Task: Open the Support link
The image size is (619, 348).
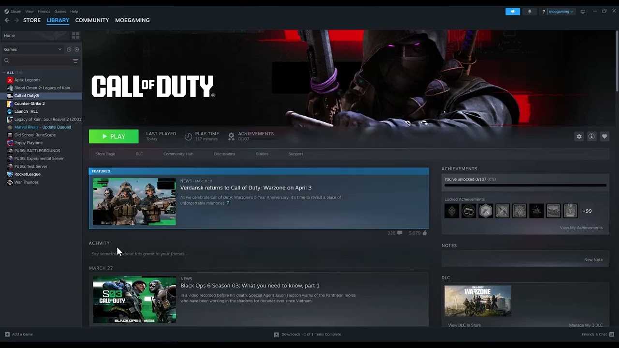Action: (x=295, y=154)
